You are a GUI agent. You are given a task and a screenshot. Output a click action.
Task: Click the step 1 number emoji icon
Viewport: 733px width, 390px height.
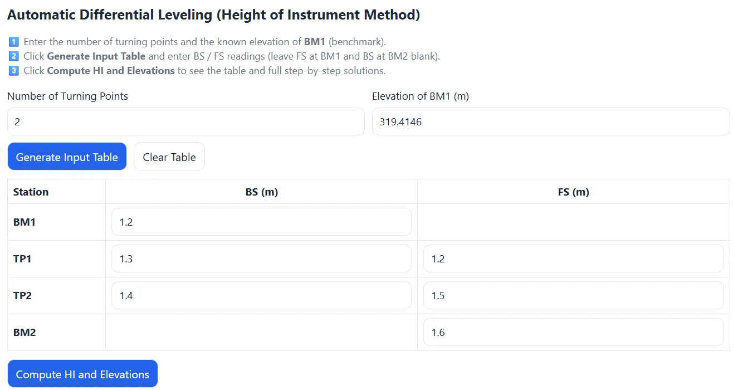[14, 42]
